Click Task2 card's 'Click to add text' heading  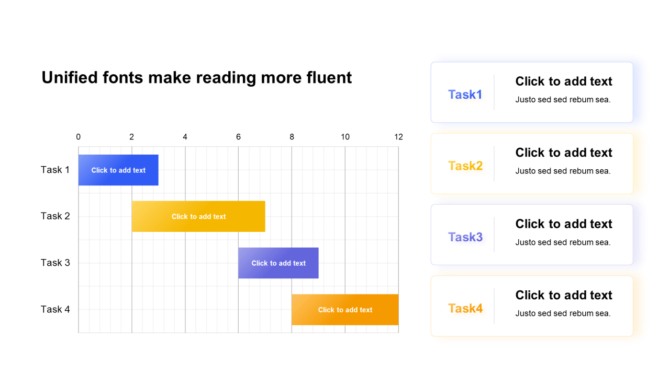(563, 152)
